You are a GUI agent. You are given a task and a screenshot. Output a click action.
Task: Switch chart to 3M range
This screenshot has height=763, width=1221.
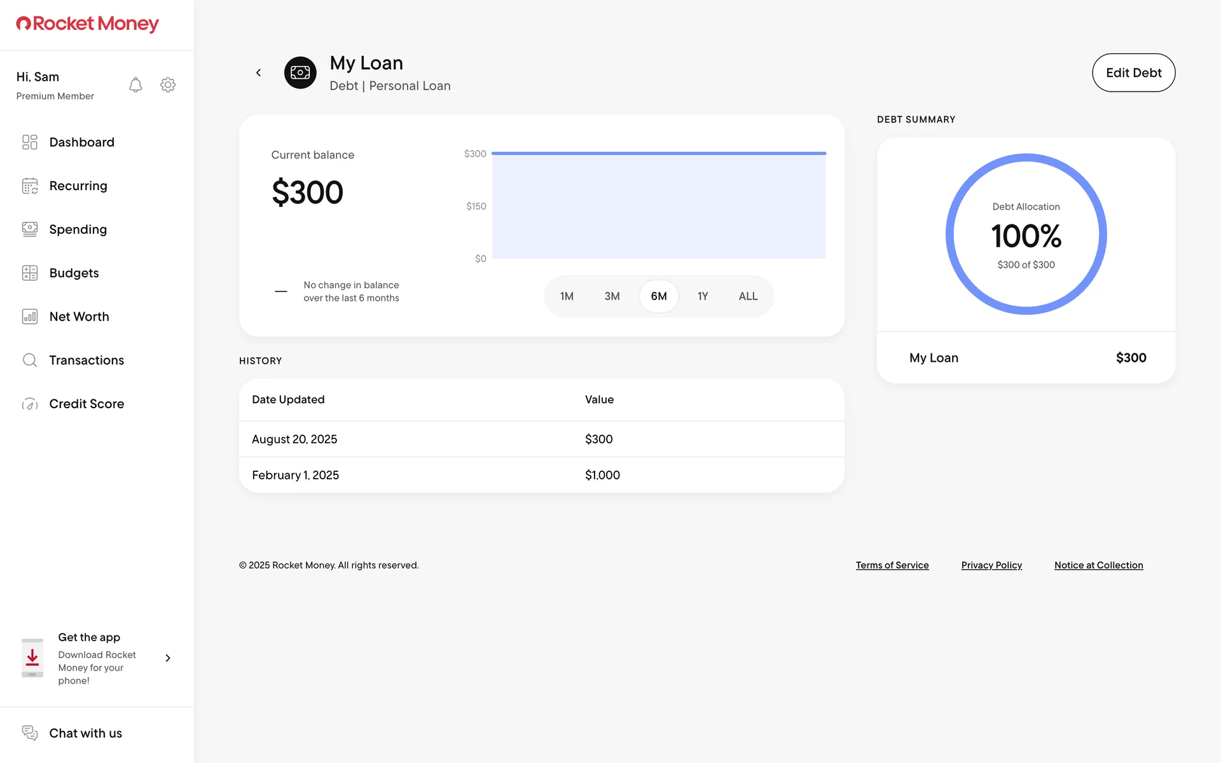612,296
